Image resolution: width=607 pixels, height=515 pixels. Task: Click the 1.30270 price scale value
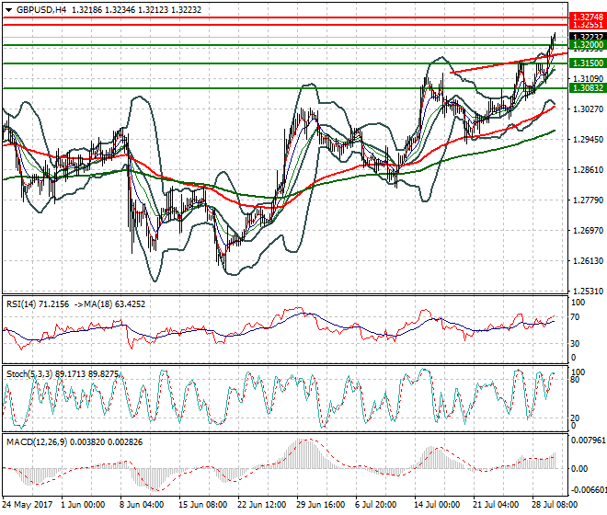tap(588, 109)
